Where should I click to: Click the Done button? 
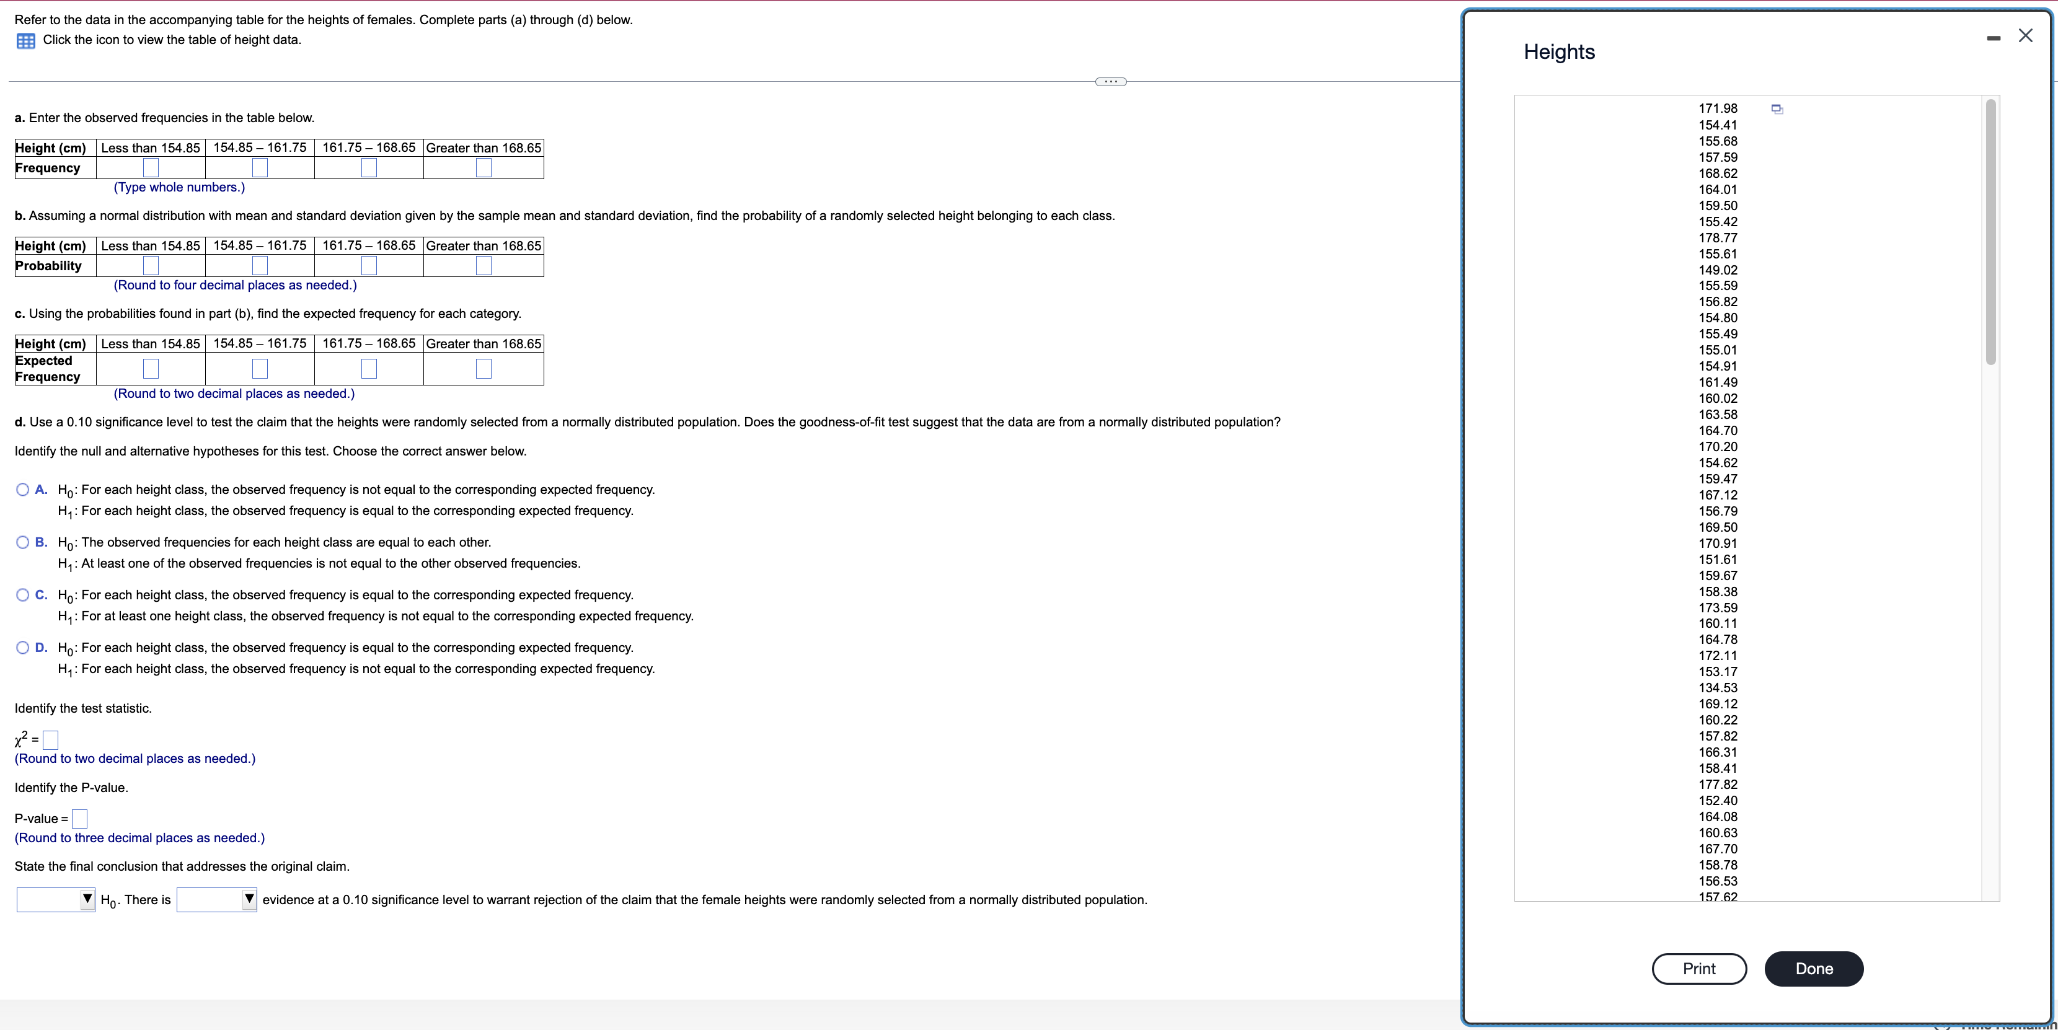click(1814, 969)
